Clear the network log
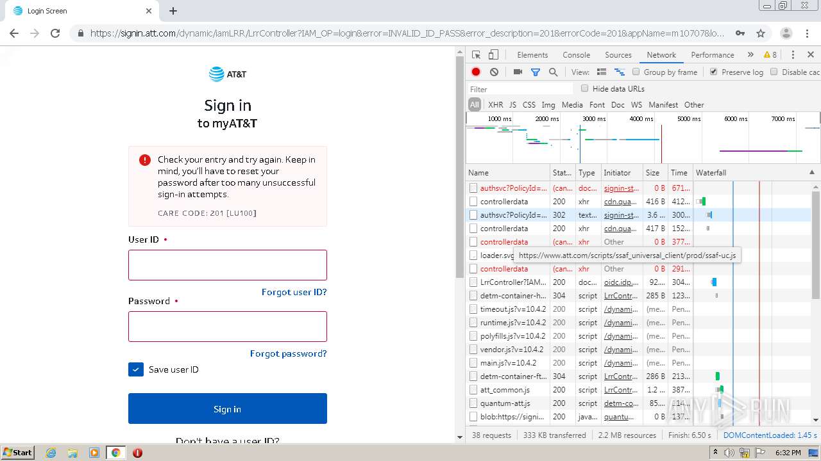The image size is (821, 461). [x=494, y=72]
